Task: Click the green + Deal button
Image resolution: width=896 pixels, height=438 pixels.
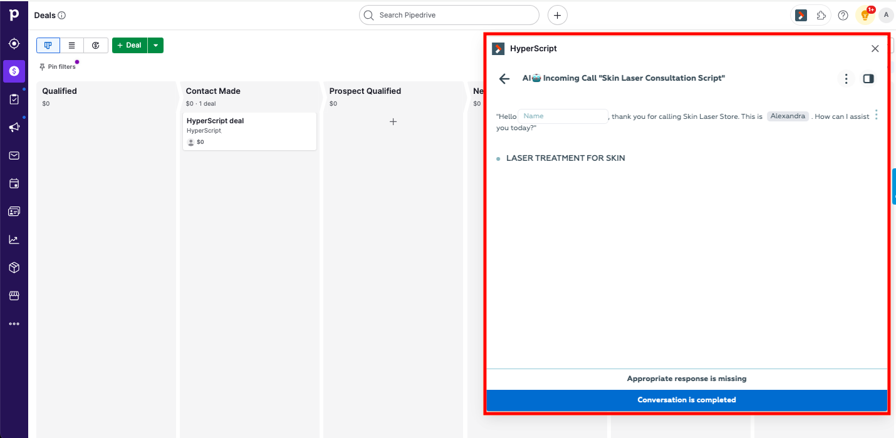Action: pyautogui.click(x=130, y=45)
